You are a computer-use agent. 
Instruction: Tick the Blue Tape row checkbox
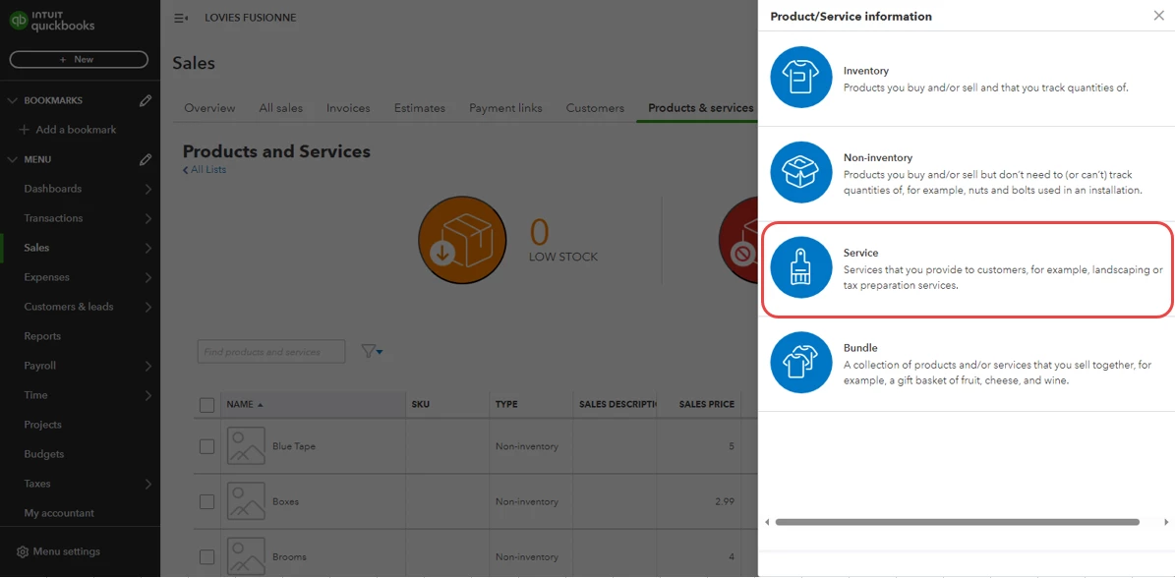[x=206, y=446]
